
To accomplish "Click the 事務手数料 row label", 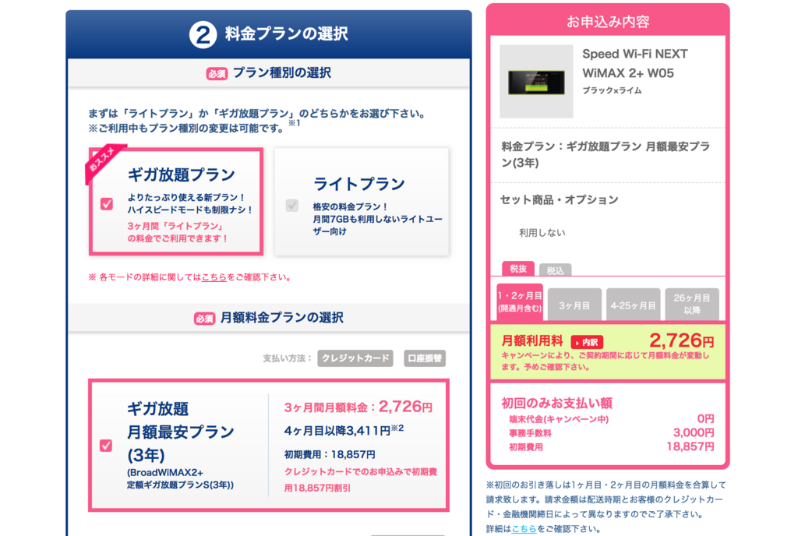I will pos(530,433).
